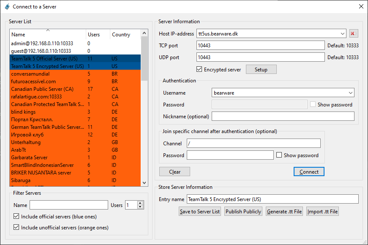Image resolution: width=368 pixels, height=245 pixels.
Task: Click the Setup button for encryption
Action: point(261,70)
